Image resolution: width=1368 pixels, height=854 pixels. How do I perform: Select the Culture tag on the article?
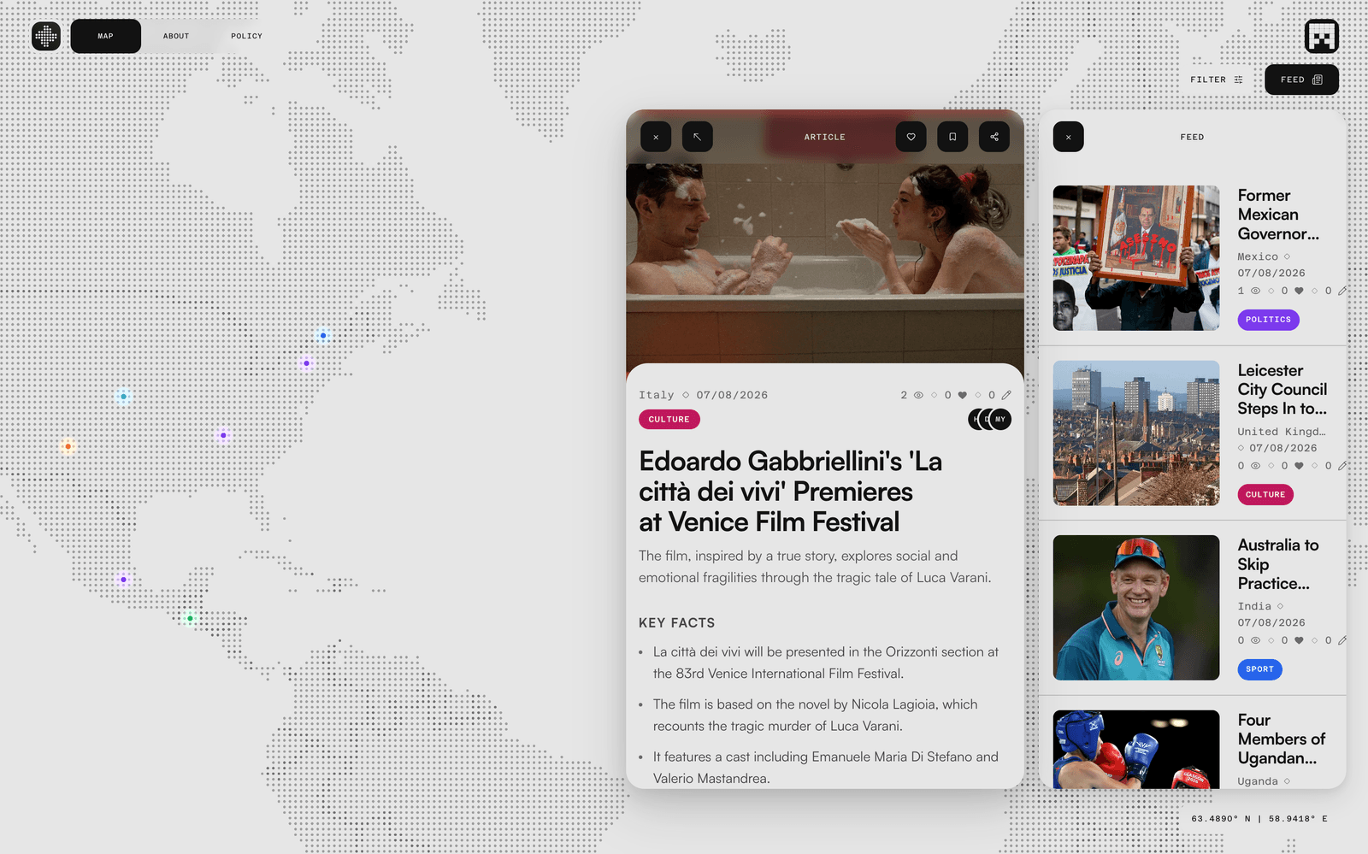point(669,420)
